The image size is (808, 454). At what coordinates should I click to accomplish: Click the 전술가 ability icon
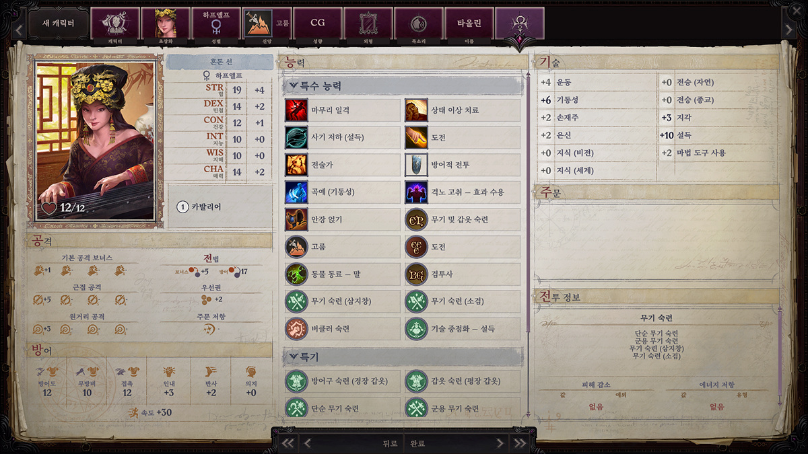pos(296,165)
